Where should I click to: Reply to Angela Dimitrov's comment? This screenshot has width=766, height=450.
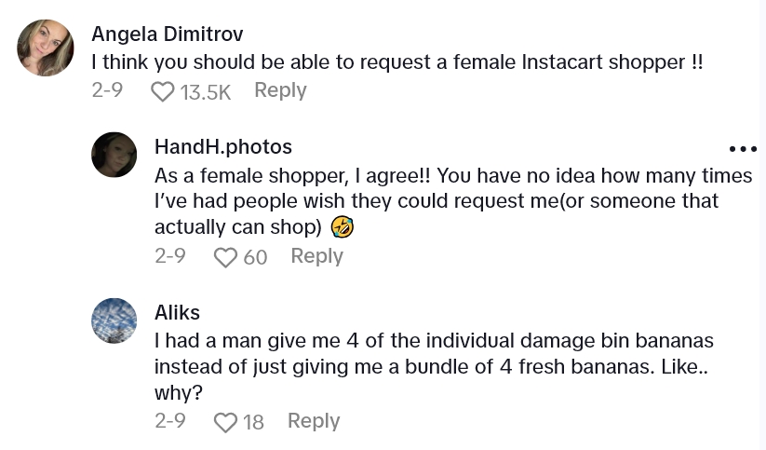(x=280, y=90)
